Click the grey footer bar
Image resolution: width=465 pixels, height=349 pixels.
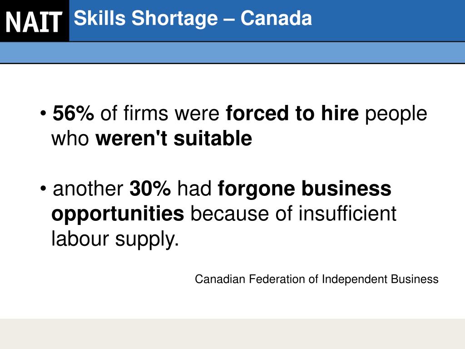(x=232, y=334)
